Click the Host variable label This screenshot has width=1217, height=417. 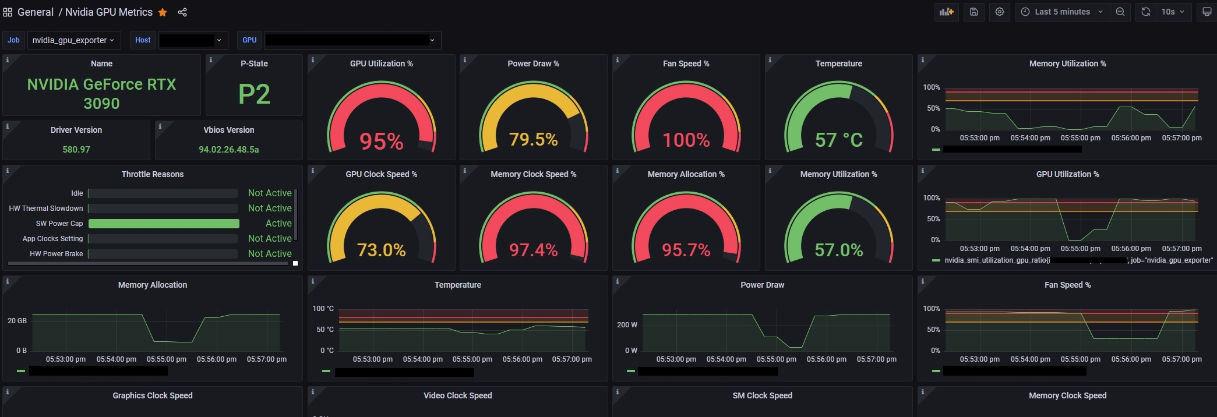coord(143,40)
